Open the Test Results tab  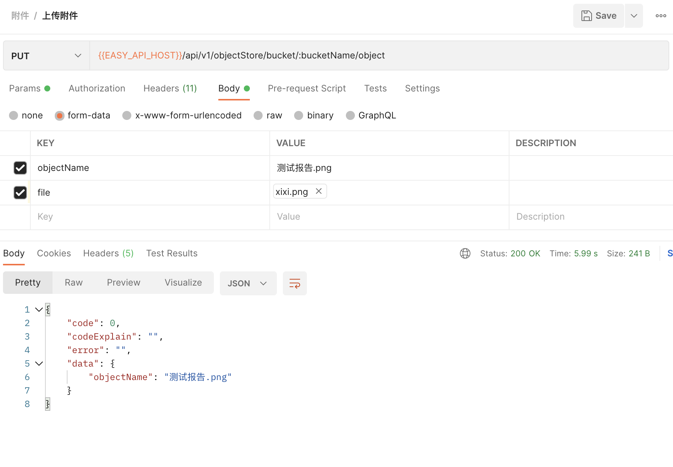(172, 253)
